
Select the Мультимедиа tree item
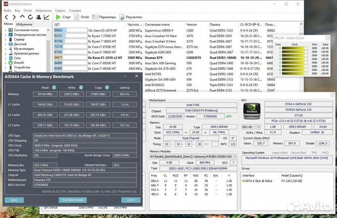[x=24, y=49]
